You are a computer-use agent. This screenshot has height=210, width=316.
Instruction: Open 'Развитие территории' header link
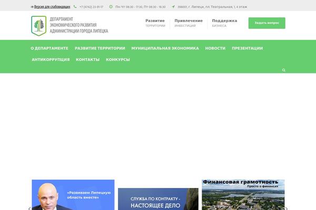[x=155, y=23]
